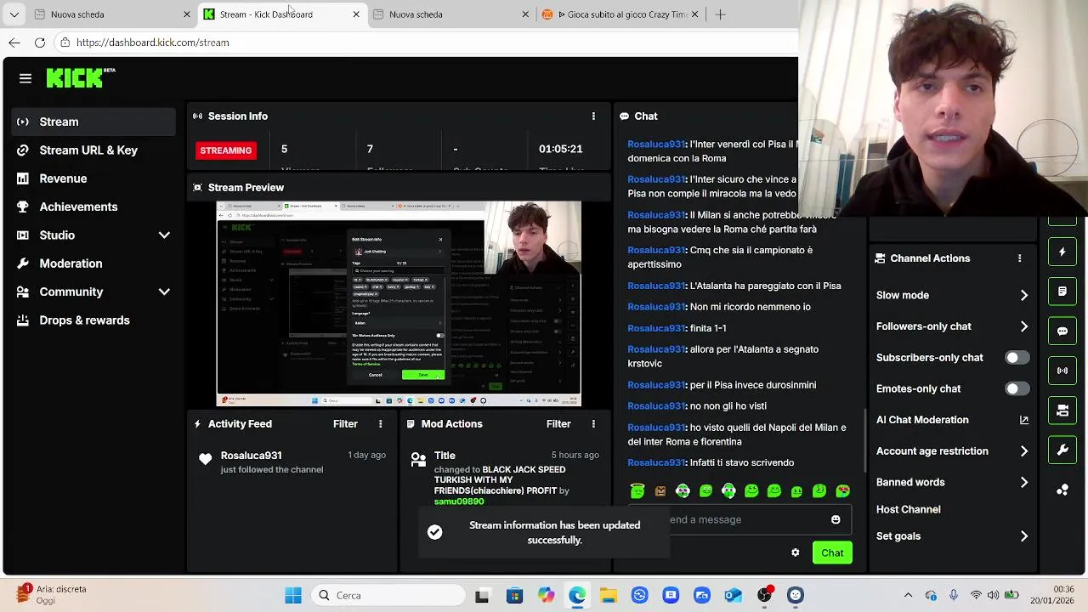1088x612 pixels.
Task: Open Channel Actions three-dot menu
Action: coord(1019,258)
